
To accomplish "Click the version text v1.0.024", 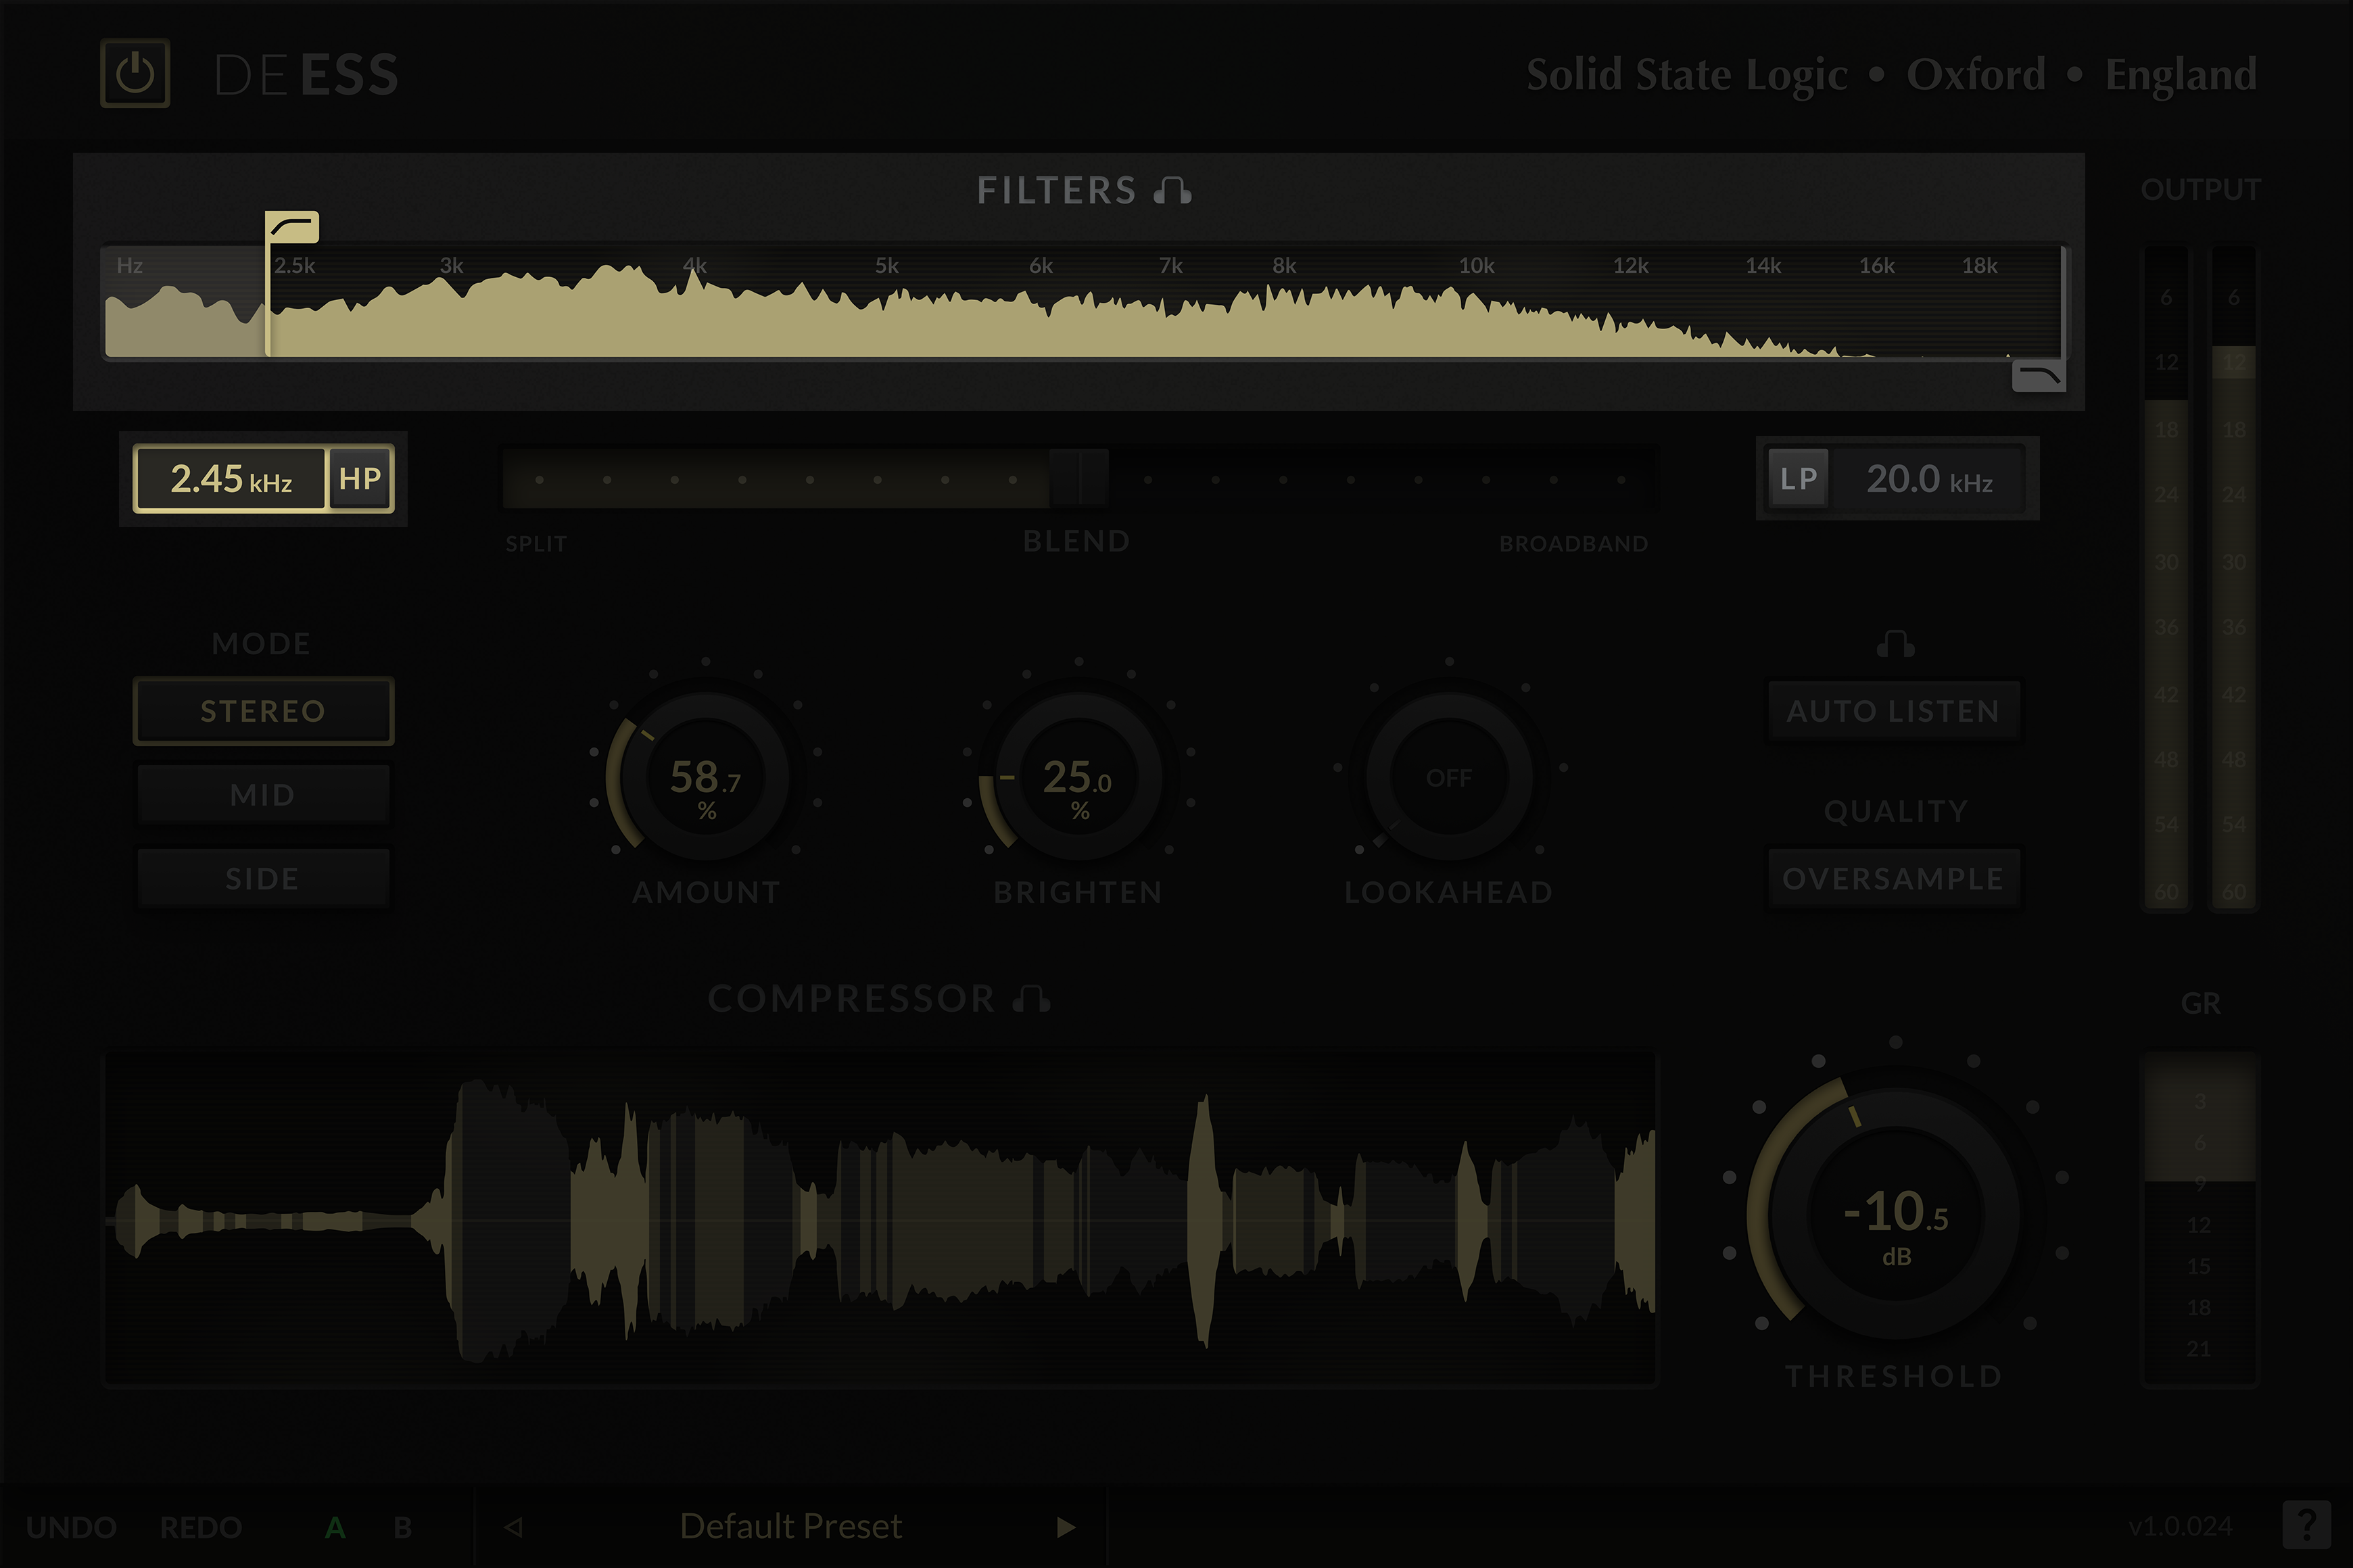I will [2181, 1527].
